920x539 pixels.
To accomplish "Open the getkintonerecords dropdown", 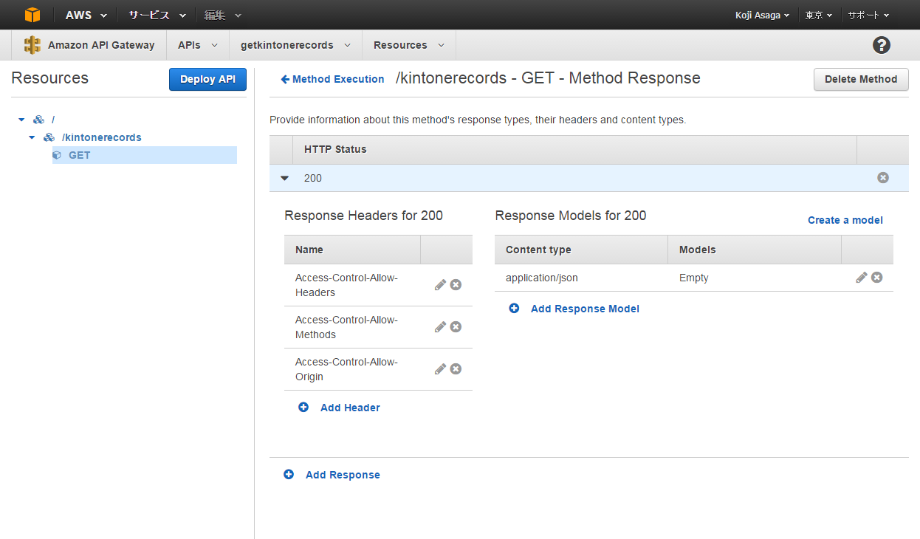I will pos(295,45).
